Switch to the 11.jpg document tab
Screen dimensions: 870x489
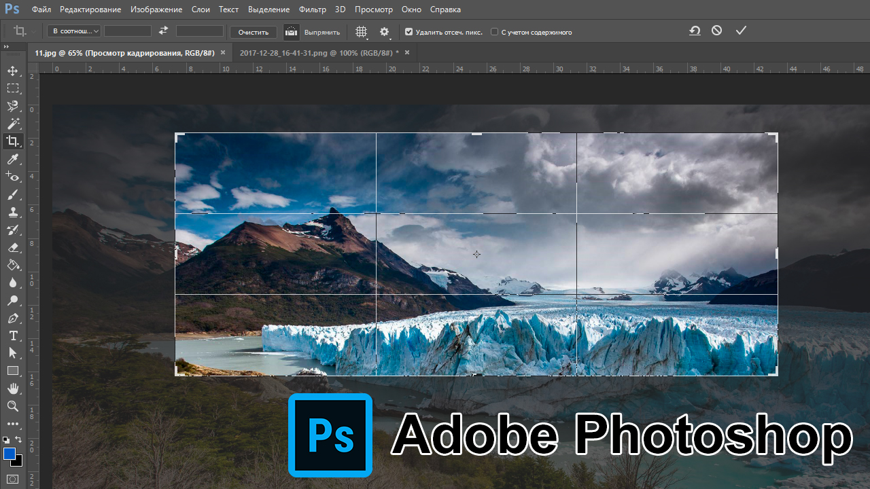(x=124, y=52)
